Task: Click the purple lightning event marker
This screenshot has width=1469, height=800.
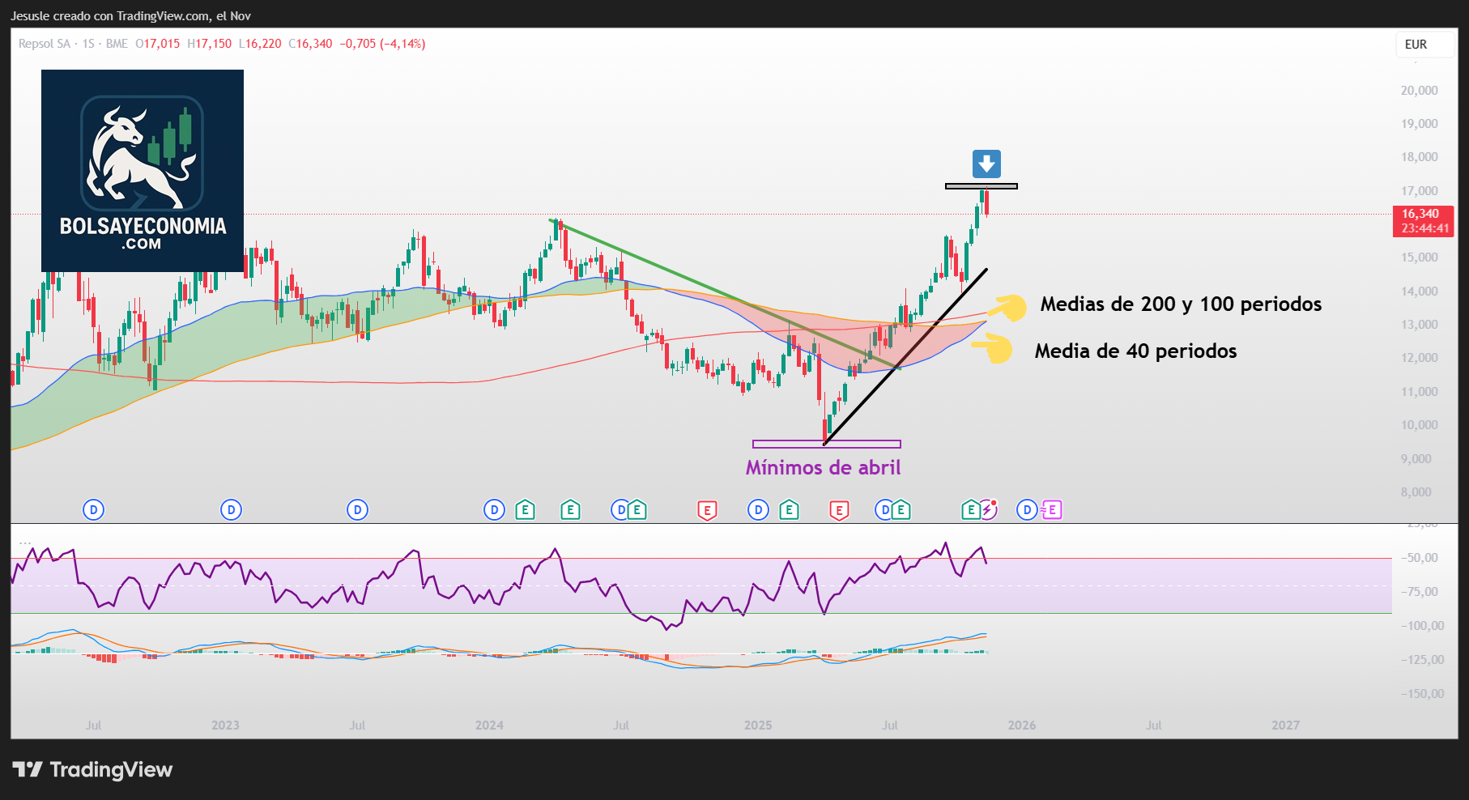Action: (989, 509)
